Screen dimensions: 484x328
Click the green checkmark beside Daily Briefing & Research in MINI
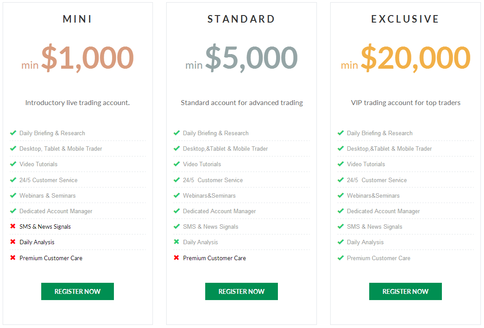(13, 133)
